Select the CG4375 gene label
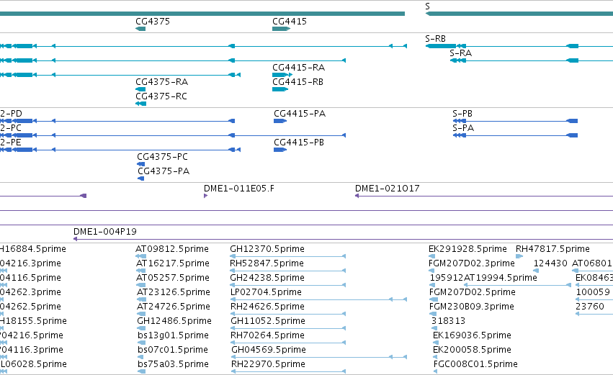This screenshot has height=375, width=613. (x=153, y=22)
